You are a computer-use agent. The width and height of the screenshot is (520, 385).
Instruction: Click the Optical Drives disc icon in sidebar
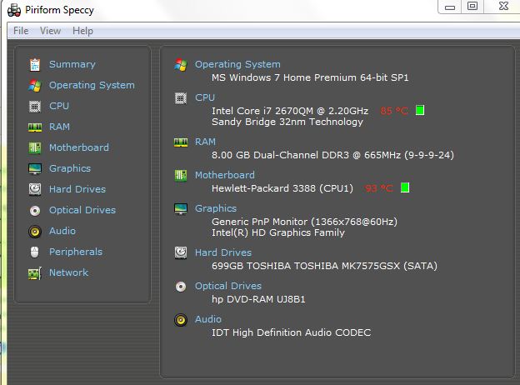click(34, 210)
